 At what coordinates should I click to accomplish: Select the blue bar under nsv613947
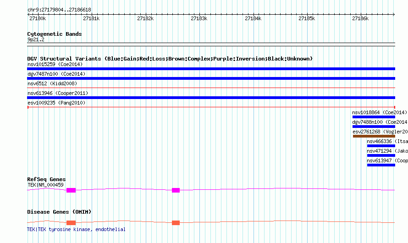coord(381,165)
